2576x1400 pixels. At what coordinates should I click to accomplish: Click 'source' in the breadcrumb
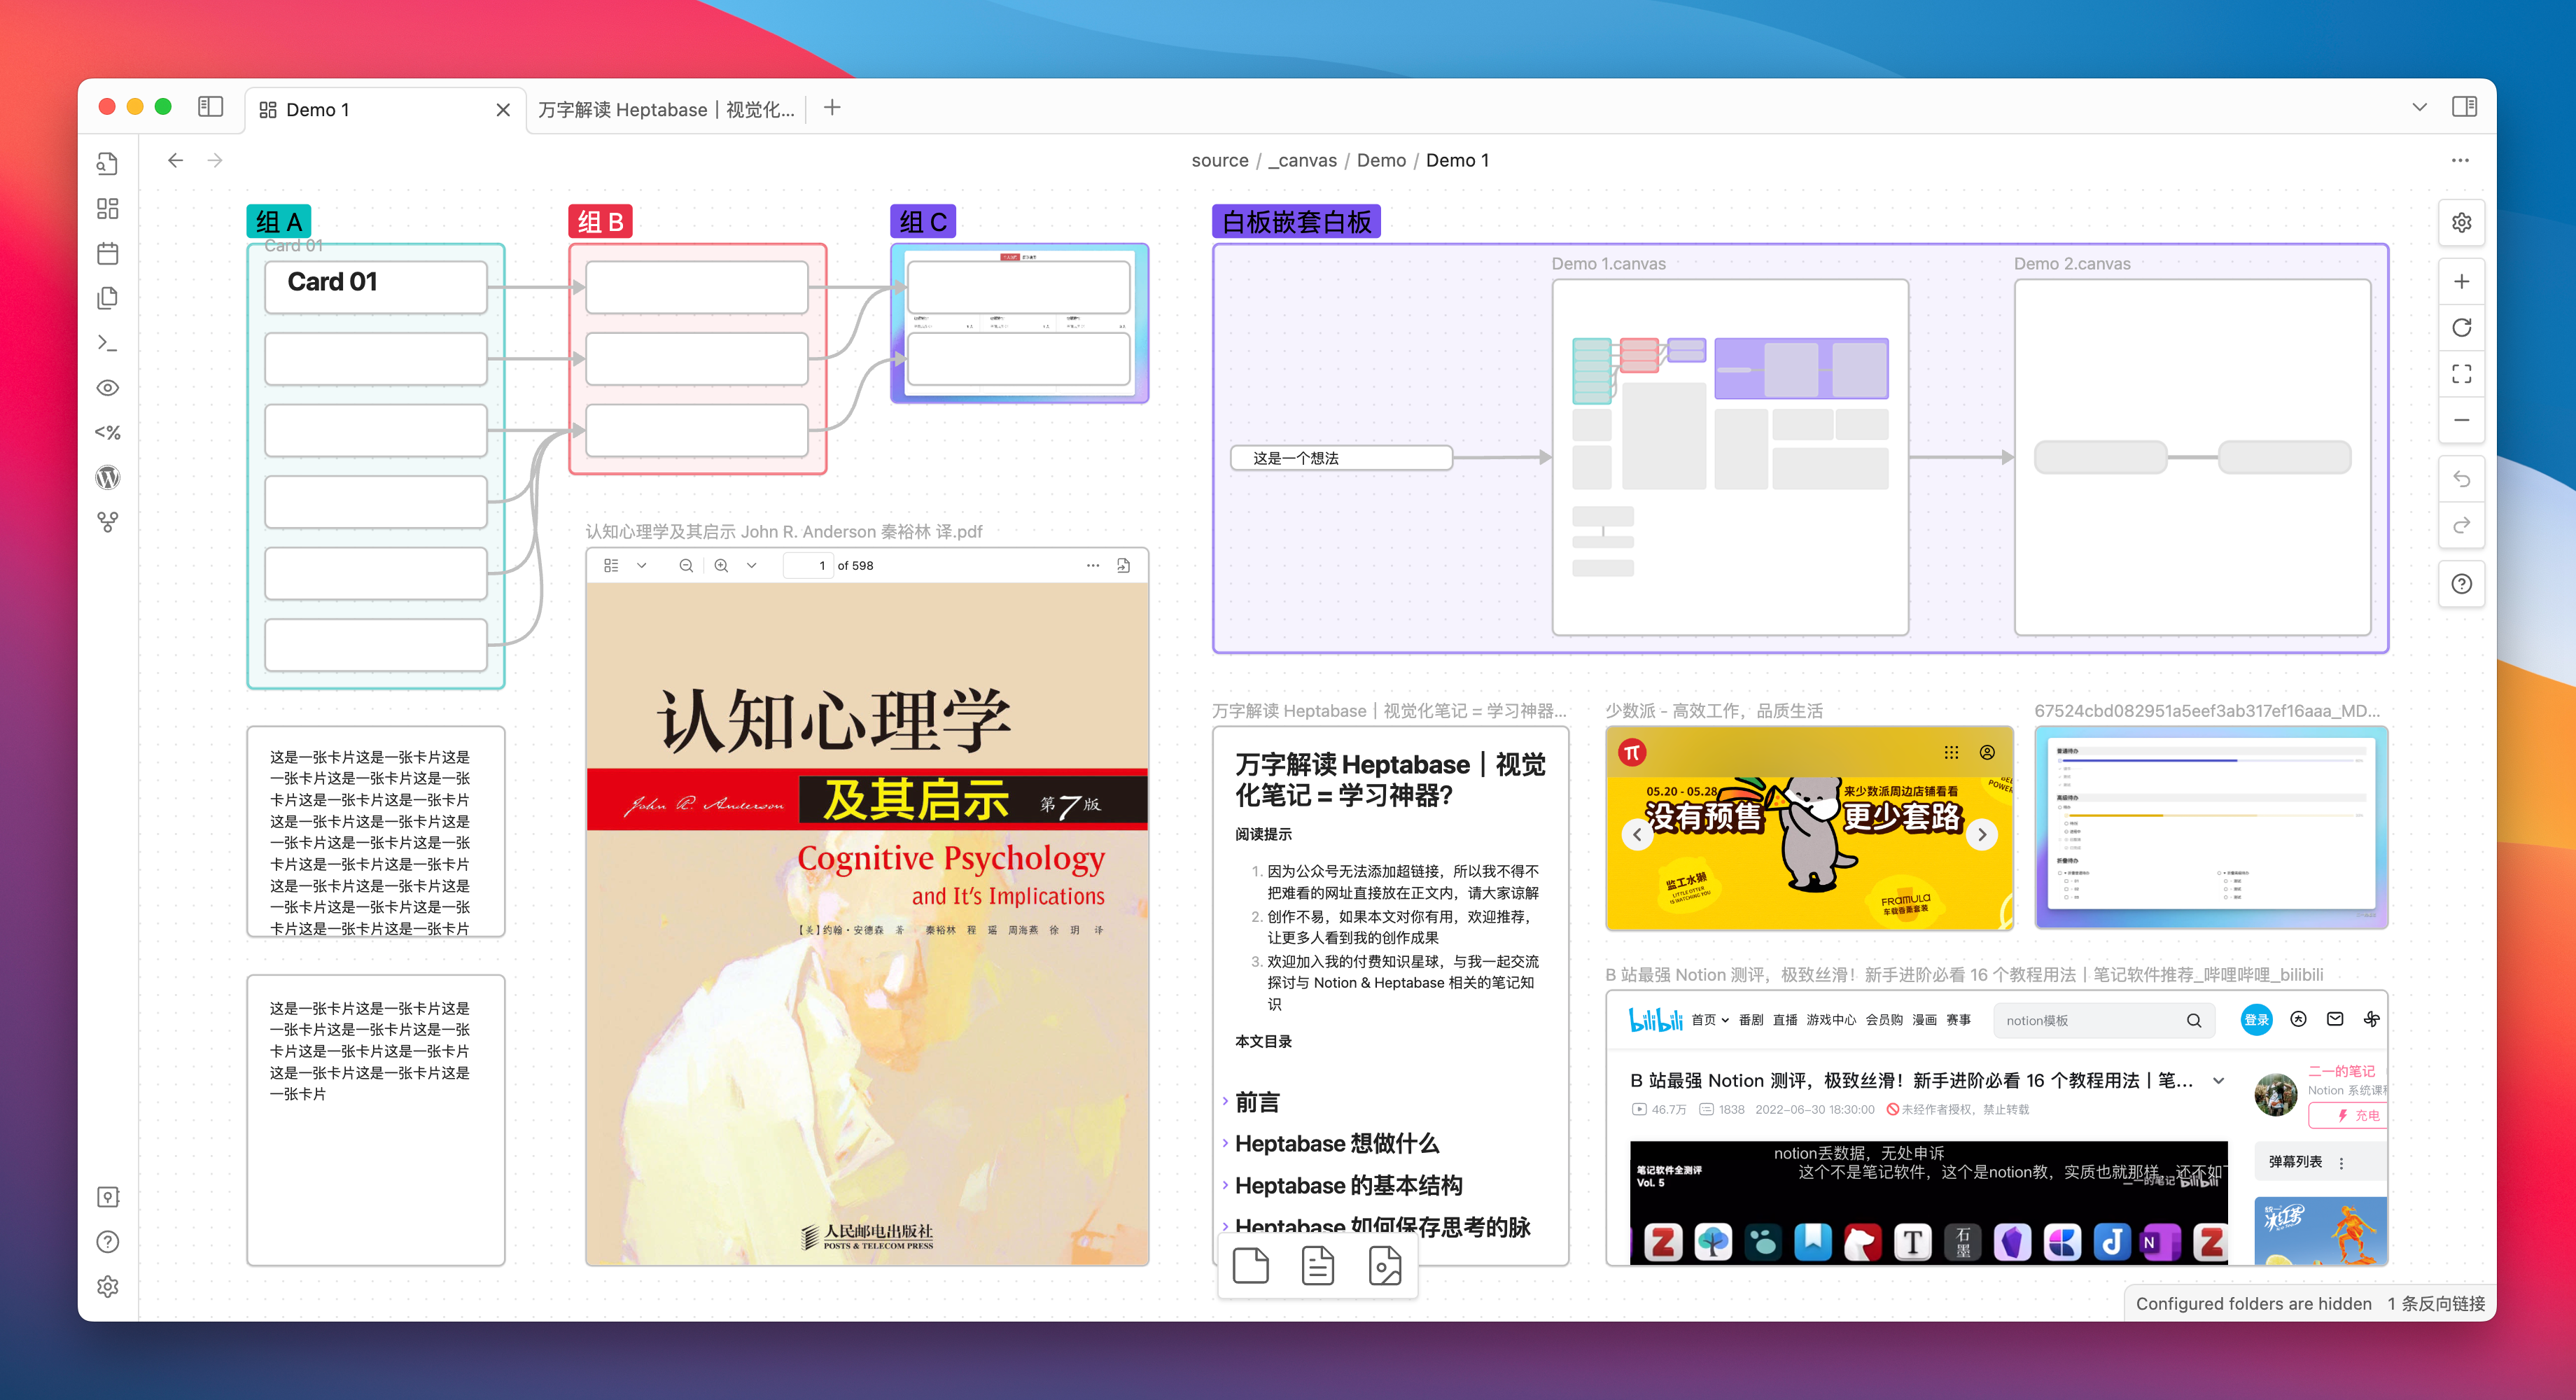coord(1219,160)
